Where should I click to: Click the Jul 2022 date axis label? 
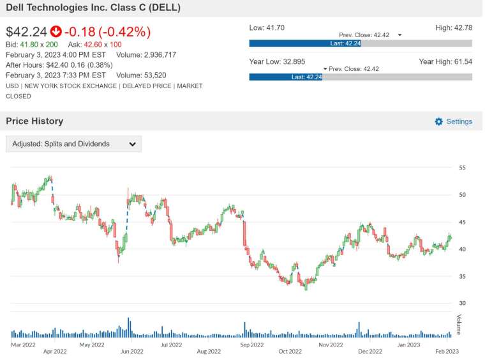tap(172, 345)
